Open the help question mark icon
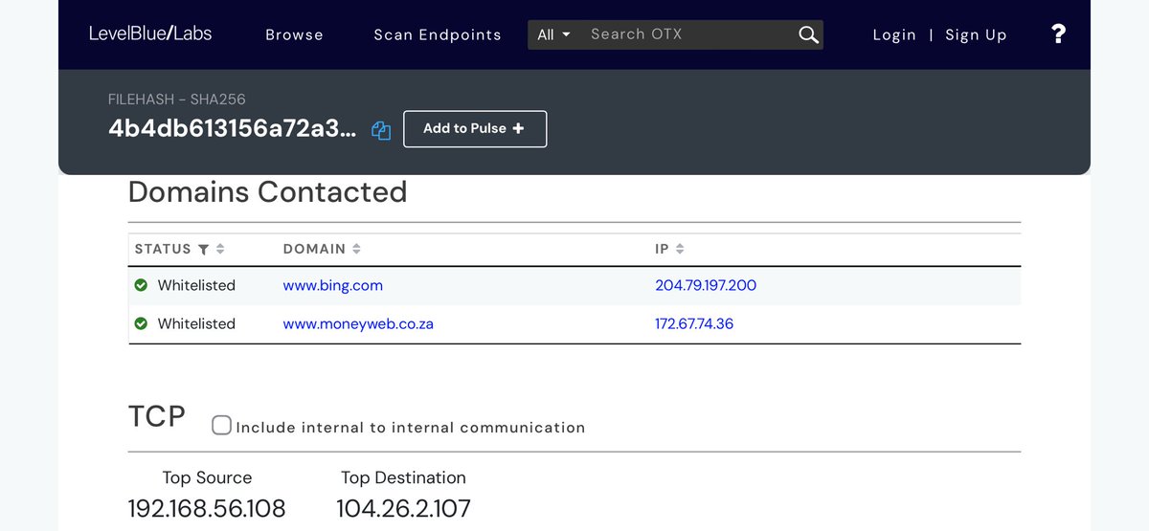This screenshot has width=1149, height=531. (x=1058, y=34)
